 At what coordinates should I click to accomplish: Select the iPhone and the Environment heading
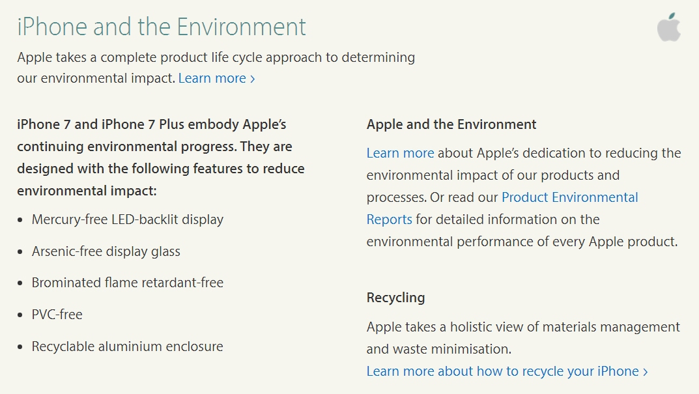point(162,27)
